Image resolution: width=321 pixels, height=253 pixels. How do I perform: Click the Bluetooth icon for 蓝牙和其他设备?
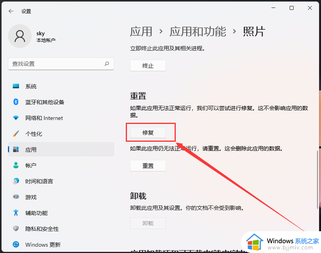pyautogui.click(x=16, y=102)
